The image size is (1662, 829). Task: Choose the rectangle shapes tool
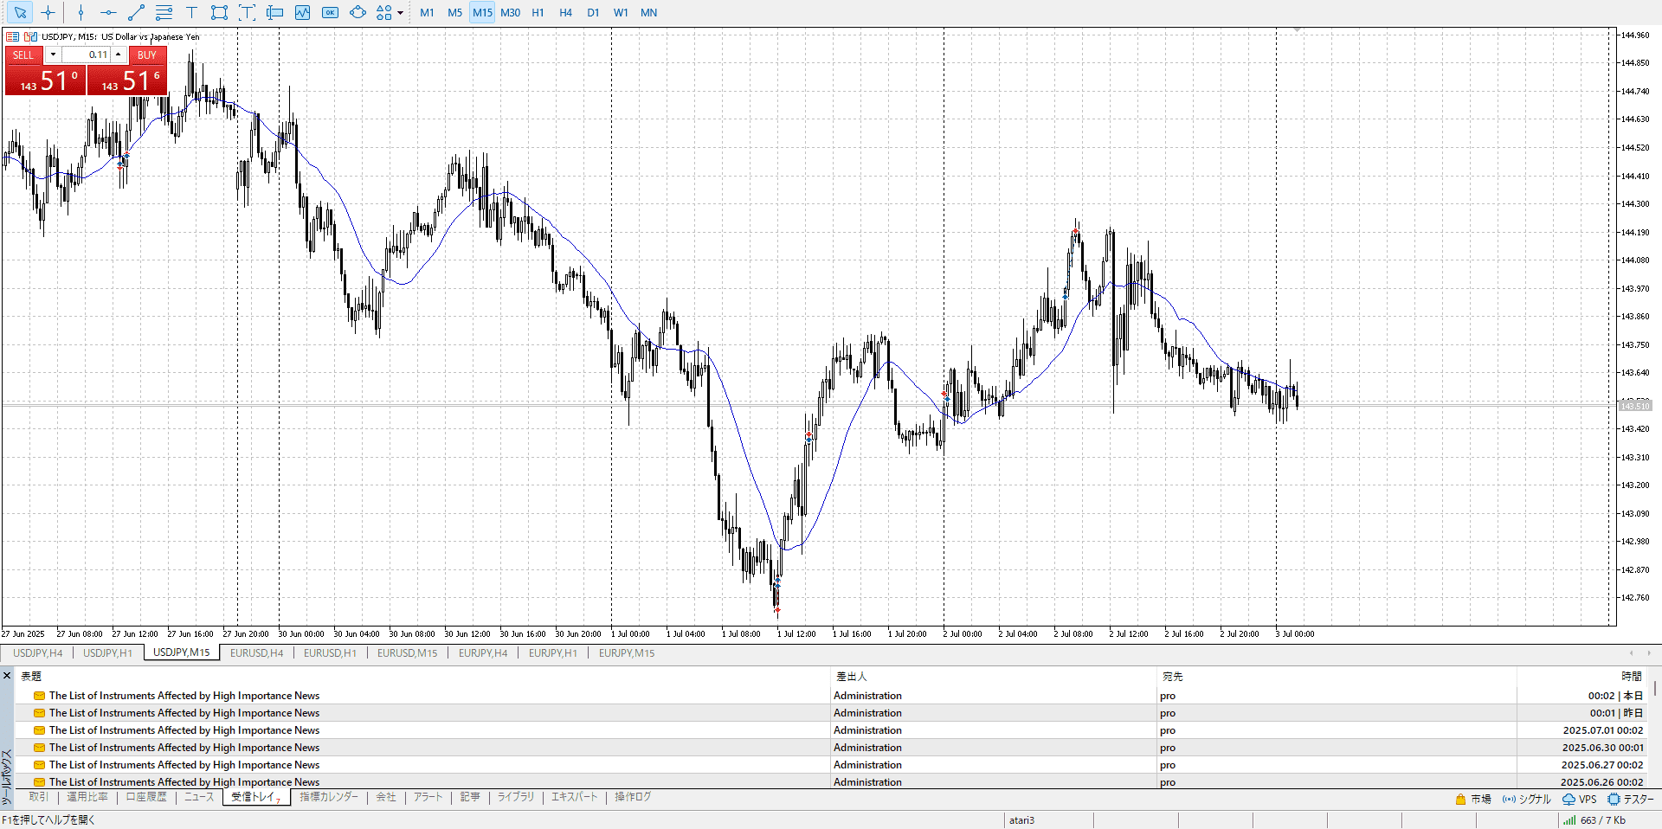click(219, 13)
